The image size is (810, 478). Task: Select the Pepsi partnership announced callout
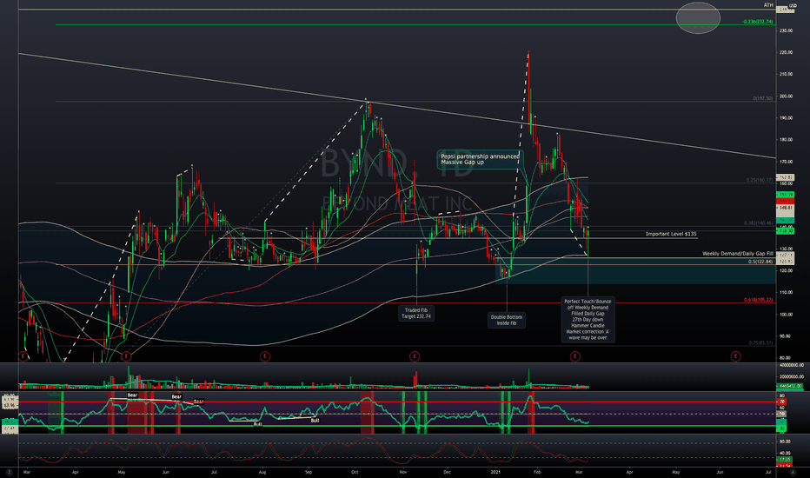[480, 159]
